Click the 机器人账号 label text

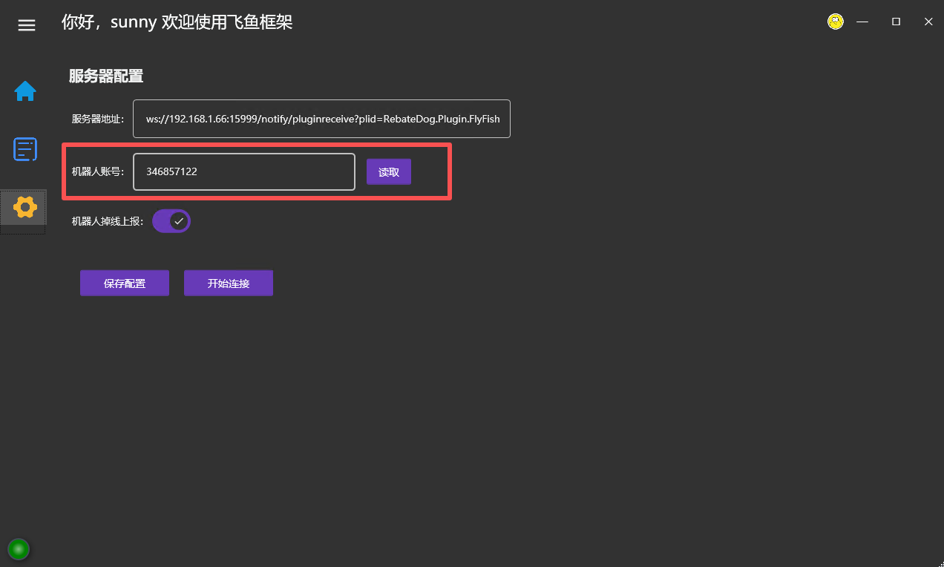click(97, 172)
